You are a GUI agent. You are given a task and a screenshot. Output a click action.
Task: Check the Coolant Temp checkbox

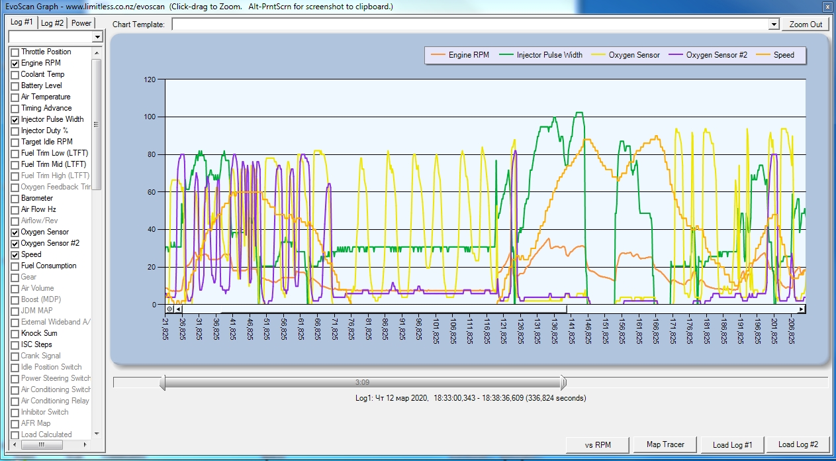pos(15,74)
